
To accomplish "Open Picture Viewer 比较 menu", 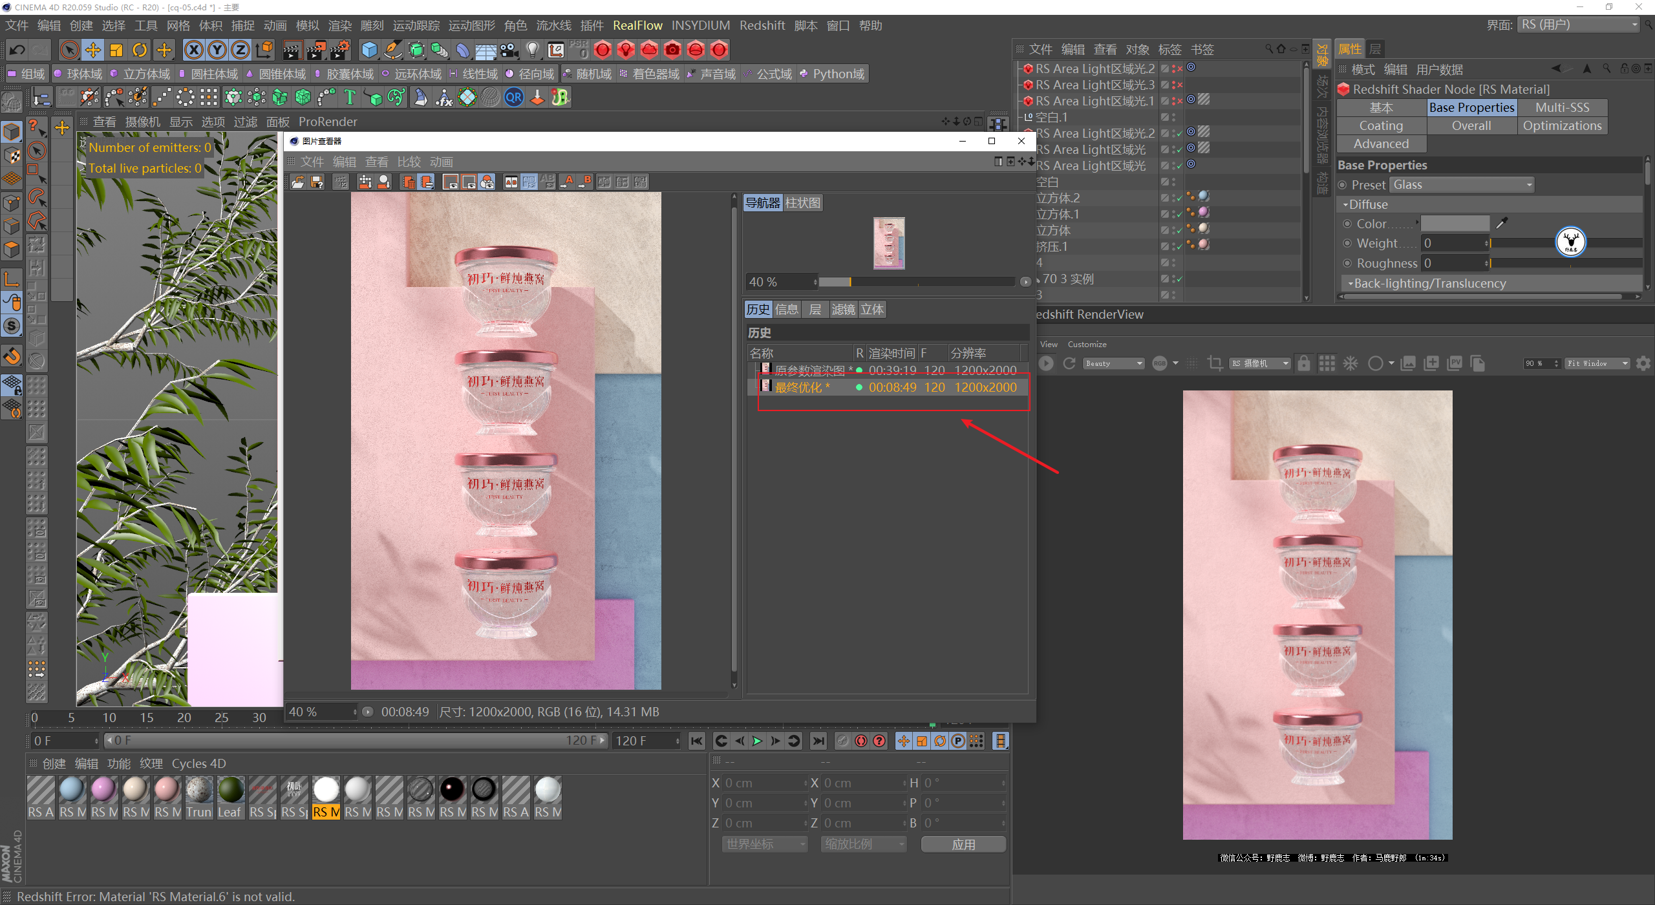I will point(409,162).
